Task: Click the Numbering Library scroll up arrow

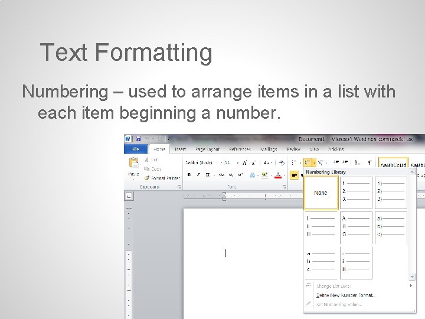Action: 412,172
